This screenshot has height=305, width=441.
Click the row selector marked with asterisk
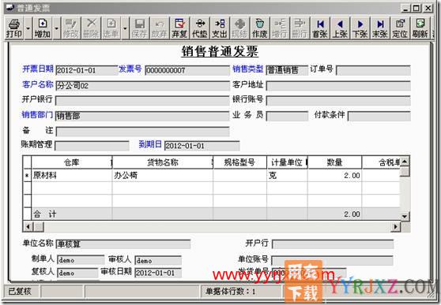click(27, 176)
